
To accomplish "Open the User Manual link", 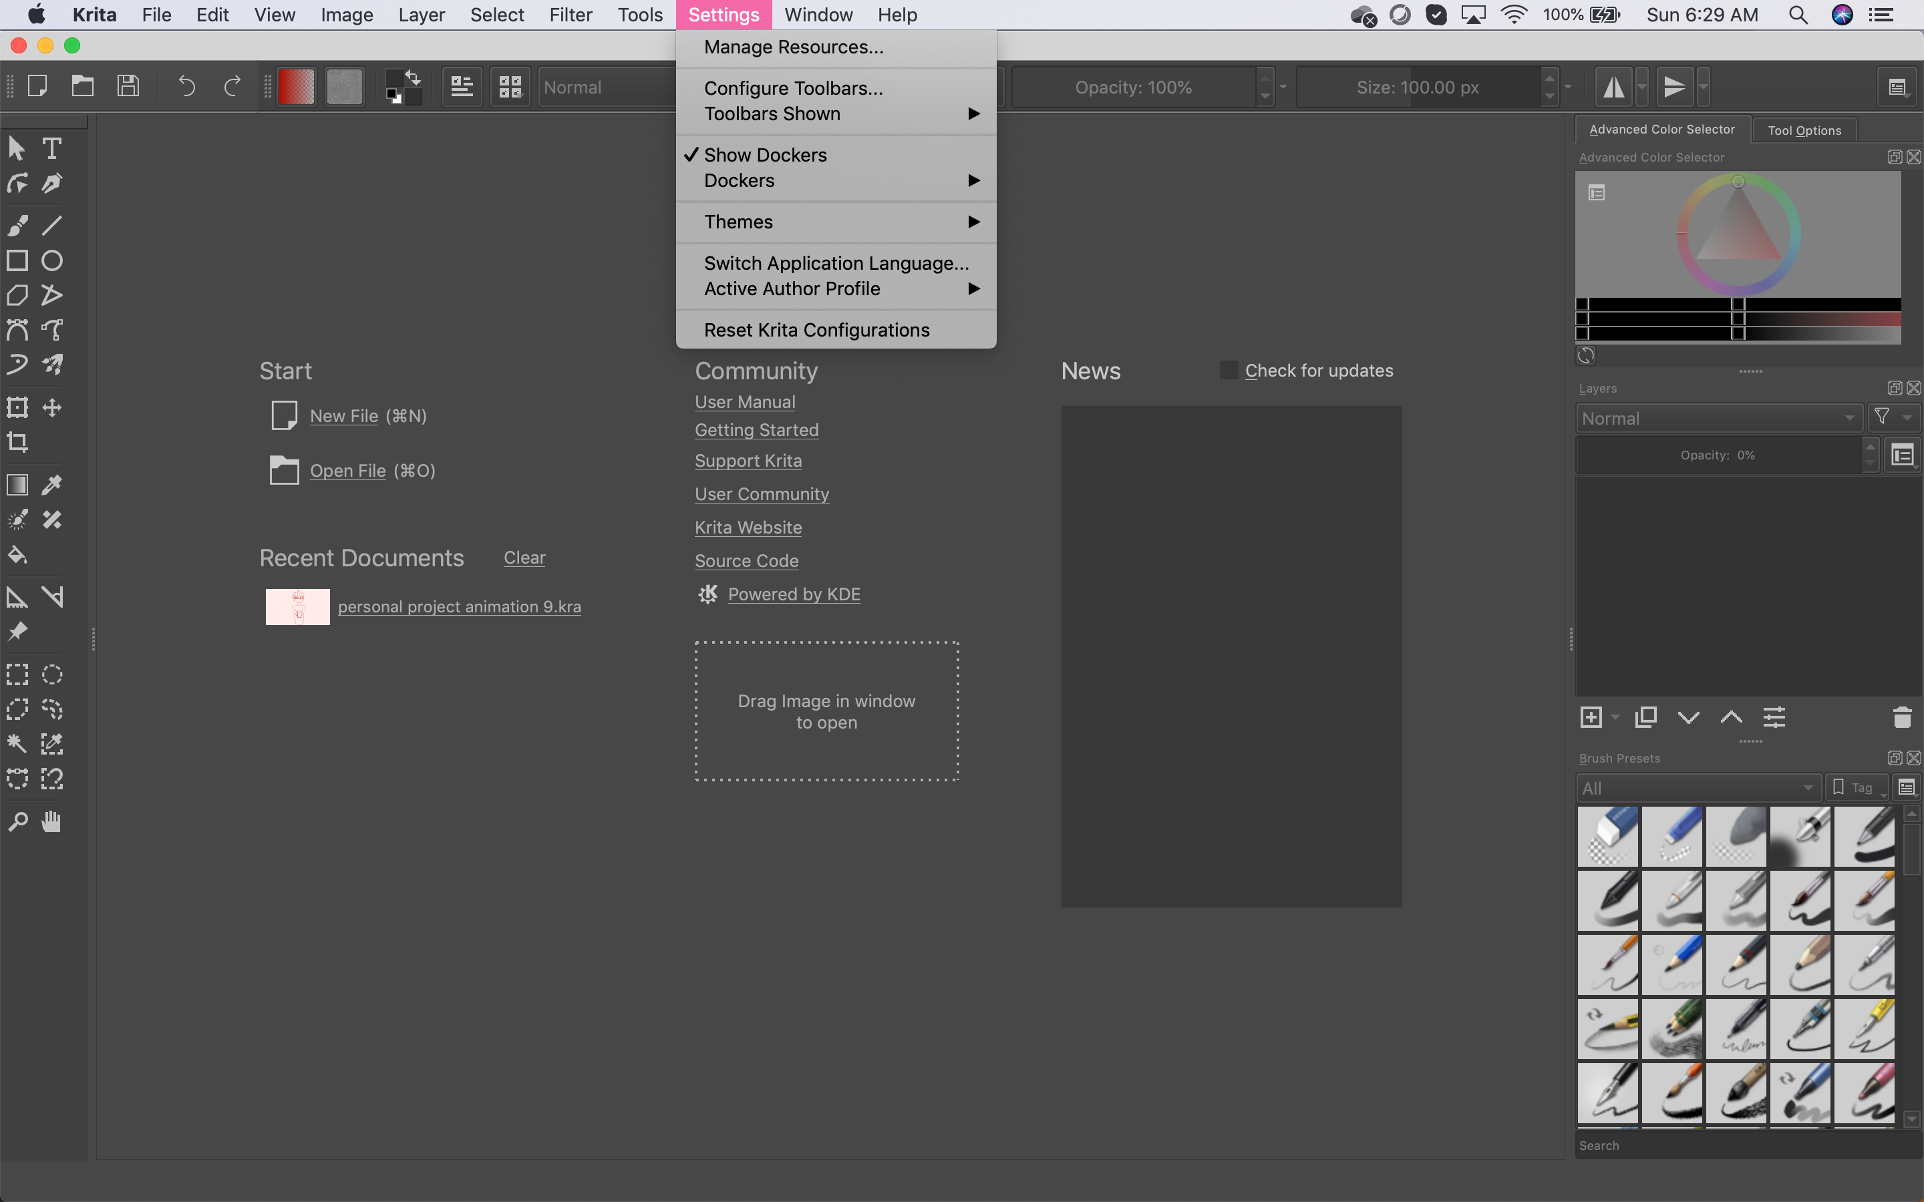I will coord(744,402).
